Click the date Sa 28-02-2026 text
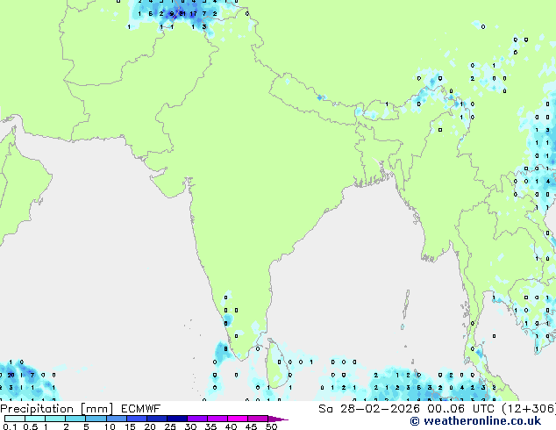Viewport: 556px width, 430px height. point(369,409)
